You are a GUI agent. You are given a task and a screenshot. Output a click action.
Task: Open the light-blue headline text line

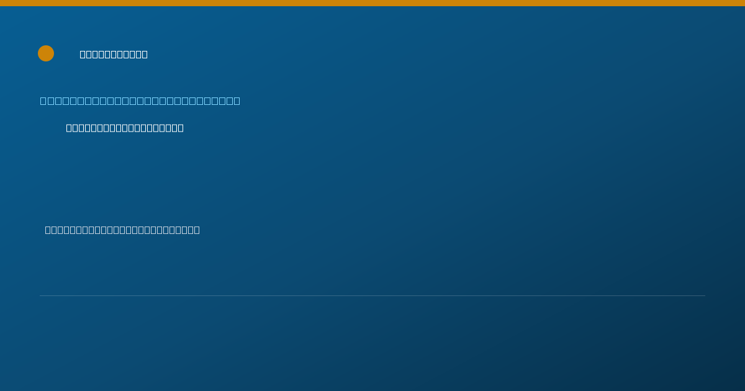click(x=140, y=101)
